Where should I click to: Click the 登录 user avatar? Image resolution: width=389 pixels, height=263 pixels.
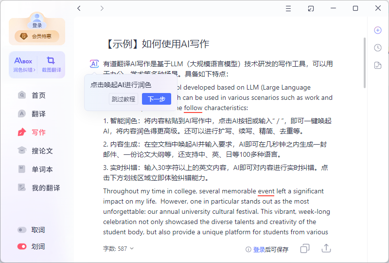pos(37,20)
